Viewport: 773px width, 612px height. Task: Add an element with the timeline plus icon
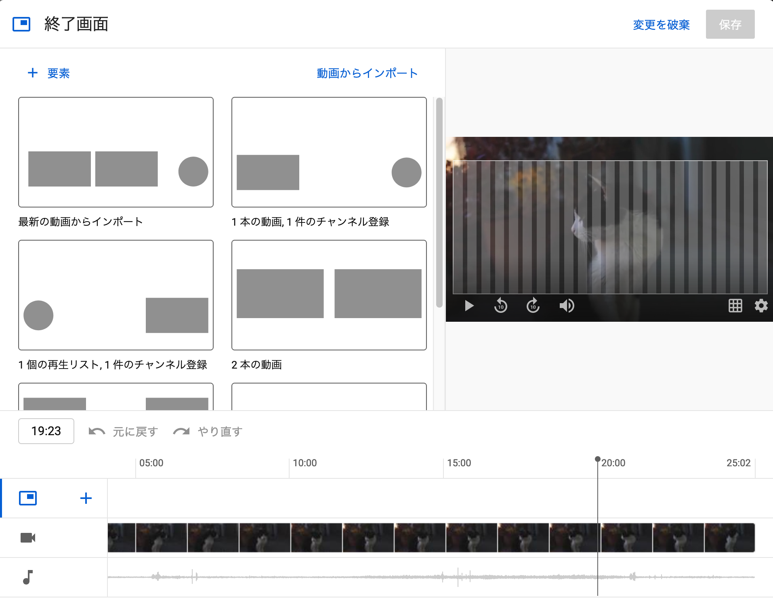pyautogui.click(x=86, y=498)
